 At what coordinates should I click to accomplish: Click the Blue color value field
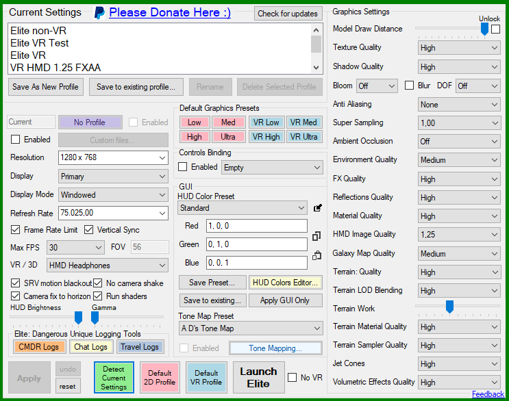tap(257, 263)
